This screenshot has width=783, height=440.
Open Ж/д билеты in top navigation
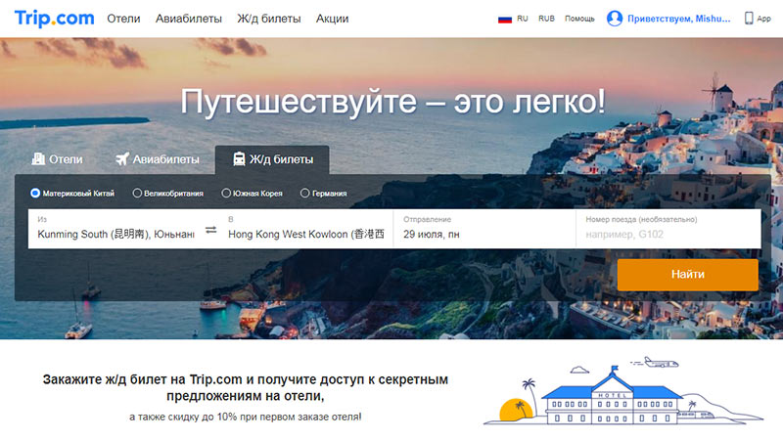point(268,19)
